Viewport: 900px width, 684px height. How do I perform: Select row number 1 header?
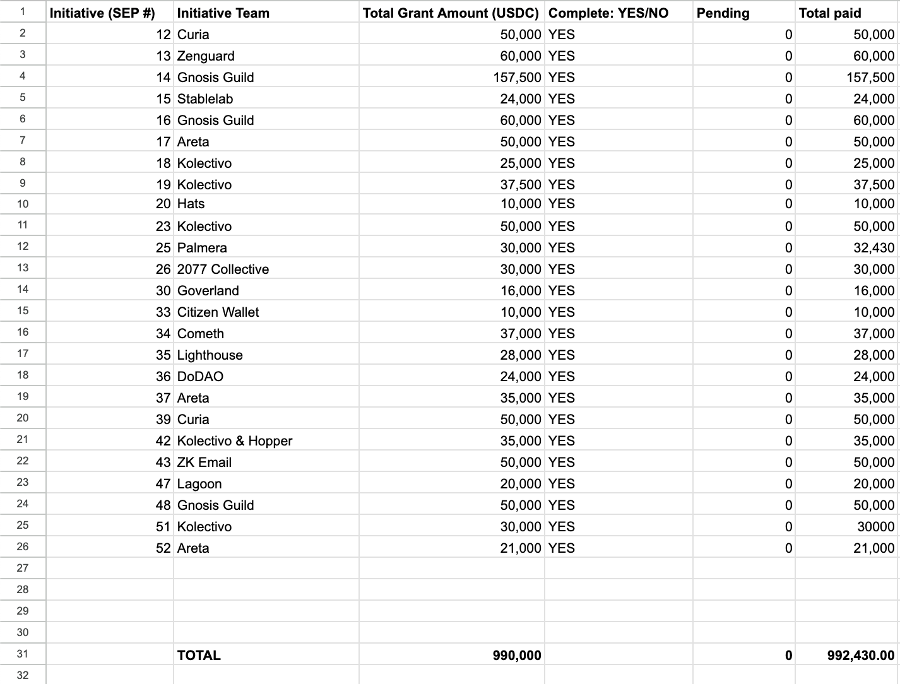(x=23, y=12)
